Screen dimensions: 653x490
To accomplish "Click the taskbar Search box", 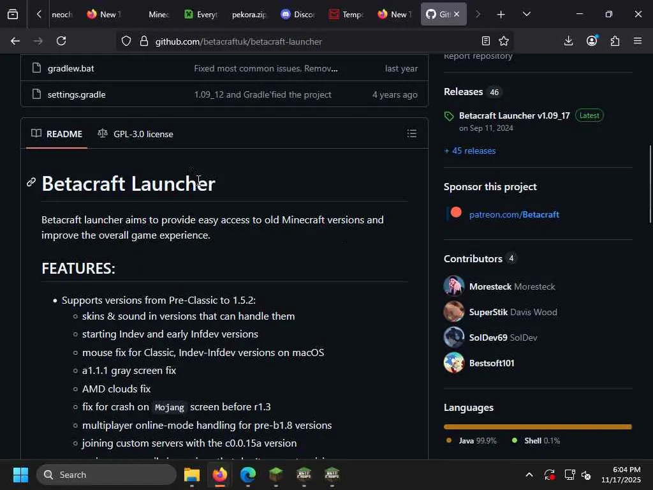I will click(x=106, y=475).
